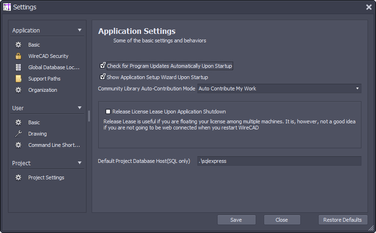Open Support Paths settings
Viewport: 376px width, 233px height.
click(x=44, y=79)
